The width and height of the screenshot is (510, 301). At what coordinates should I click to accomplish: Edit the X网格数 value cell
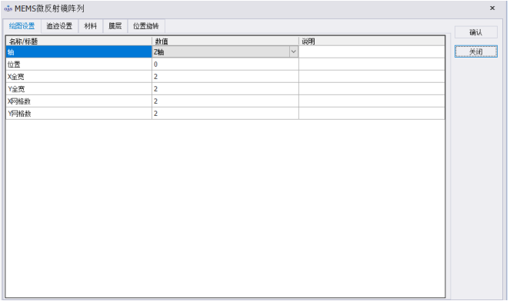225,101
